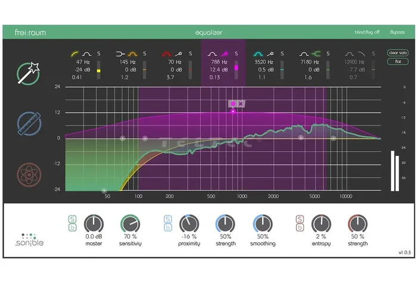The width and height of the screenshot is (417, 285).
Task: Click the green high-shelf icon of the 7180 Hz band
Action: point(316,54)
